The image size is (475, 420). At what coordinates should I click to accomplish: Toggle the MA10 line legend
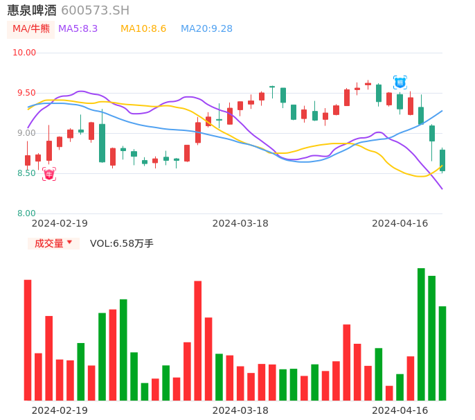[143, 29]
